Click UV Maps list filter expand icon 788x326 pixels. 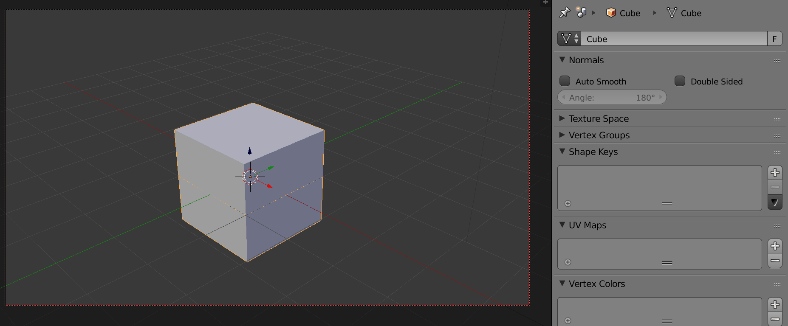[x=568, y=262]
